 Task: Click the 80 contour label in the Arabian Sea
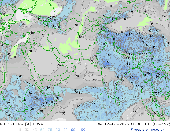point(94,88)
